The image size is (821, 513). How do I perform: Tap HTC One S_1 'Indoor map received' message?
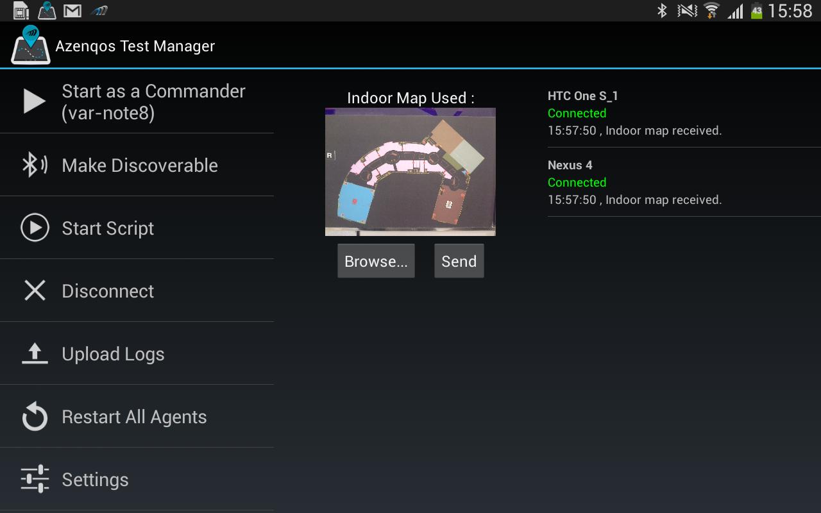click(634, 130)
